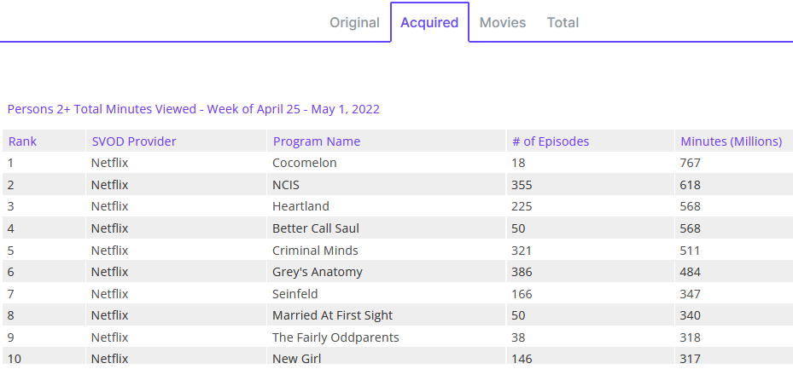The height and width of the screenshot is (369, 793).
Task: Switch to the Total tab
Action: click(563, 23)
